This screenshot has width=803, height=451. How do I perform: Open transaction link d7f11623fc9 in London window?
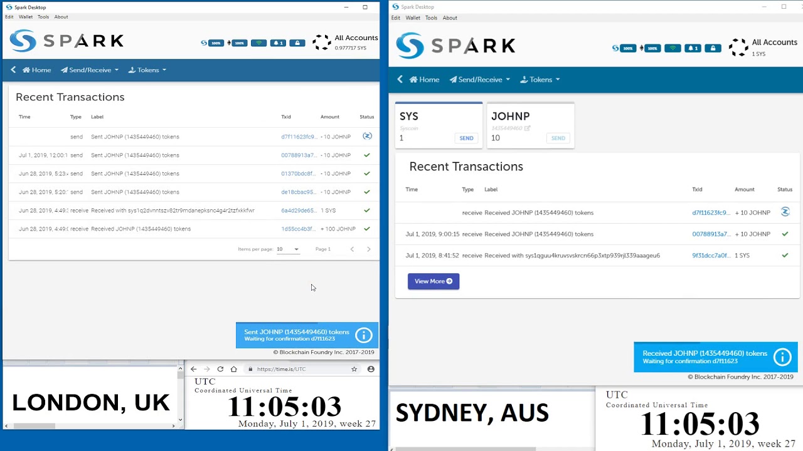point(298,137)
